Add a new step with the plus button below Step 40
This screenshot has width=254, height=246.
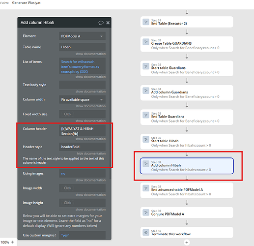(187, 242)
